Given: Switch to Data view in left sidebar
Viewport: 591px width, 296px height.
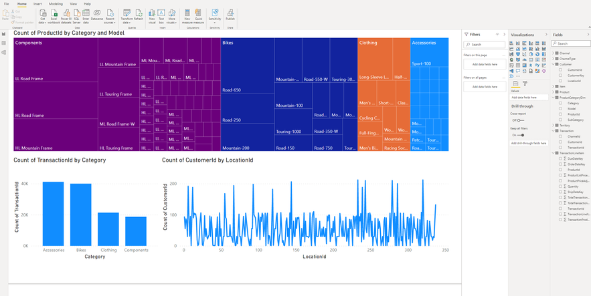Looking at the screenshot, I should 4,43.
